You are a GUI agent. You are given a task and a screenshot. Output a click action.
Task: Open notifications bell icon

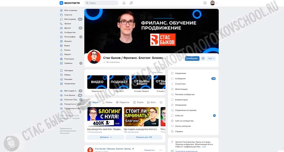(124, 3)
